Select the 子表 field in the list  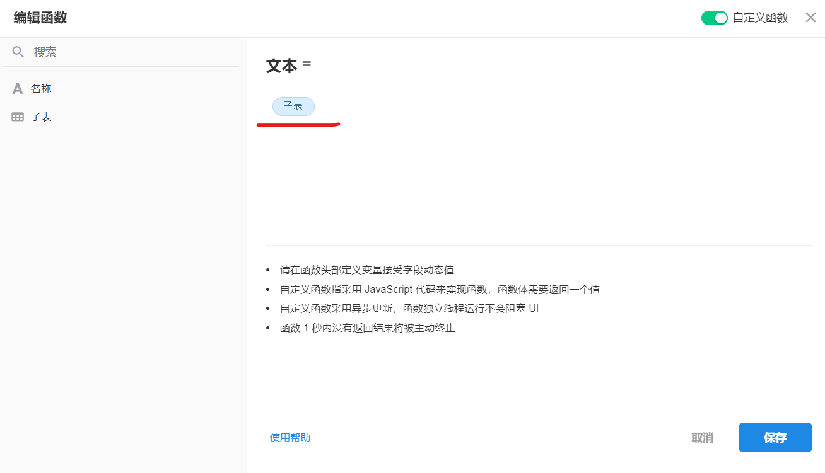coord(42,117)
